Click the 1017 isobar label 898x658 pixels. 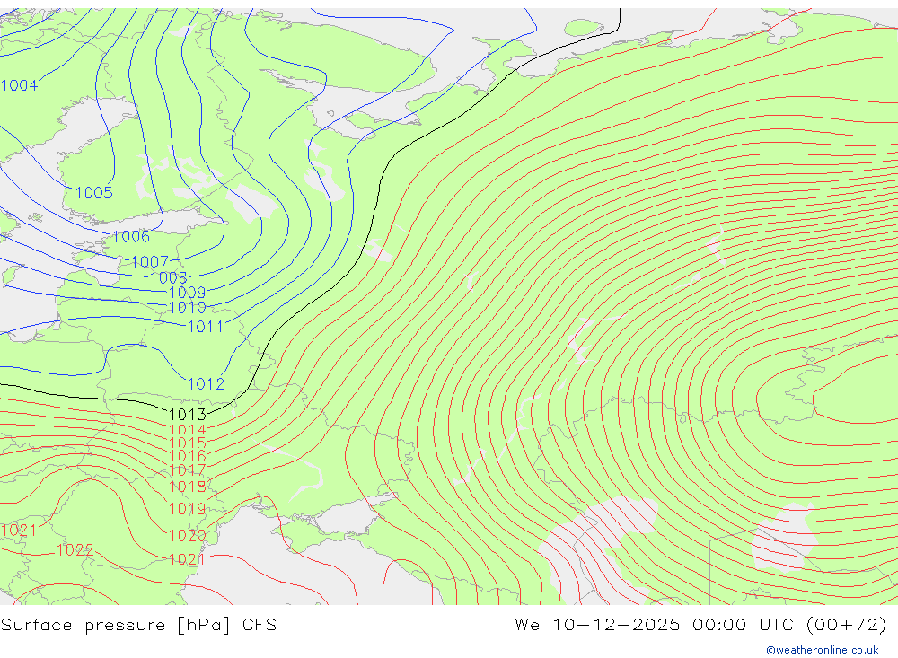pyautogui.click(x=188, y=470)
